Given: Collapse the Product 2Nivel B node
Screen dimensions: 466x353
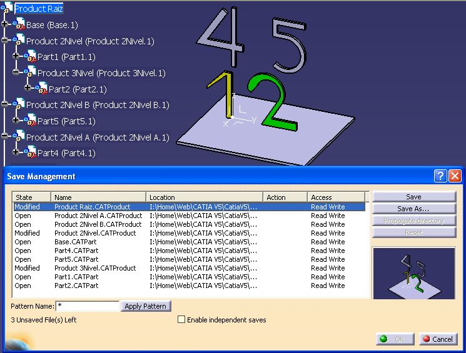Looking at the screenshot, I should 4,104.
